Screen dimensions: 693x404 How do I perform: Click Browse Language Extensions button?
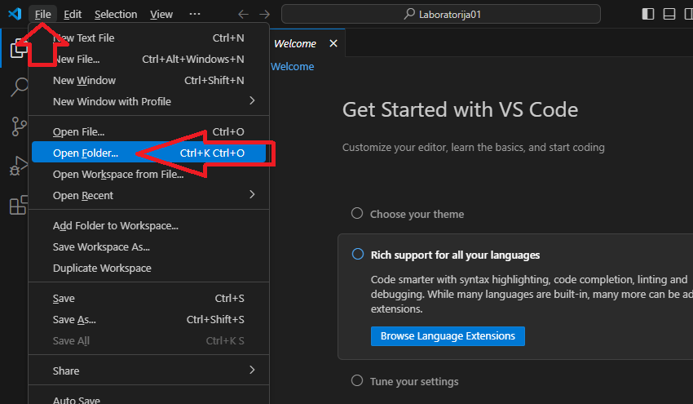[448, 336]
